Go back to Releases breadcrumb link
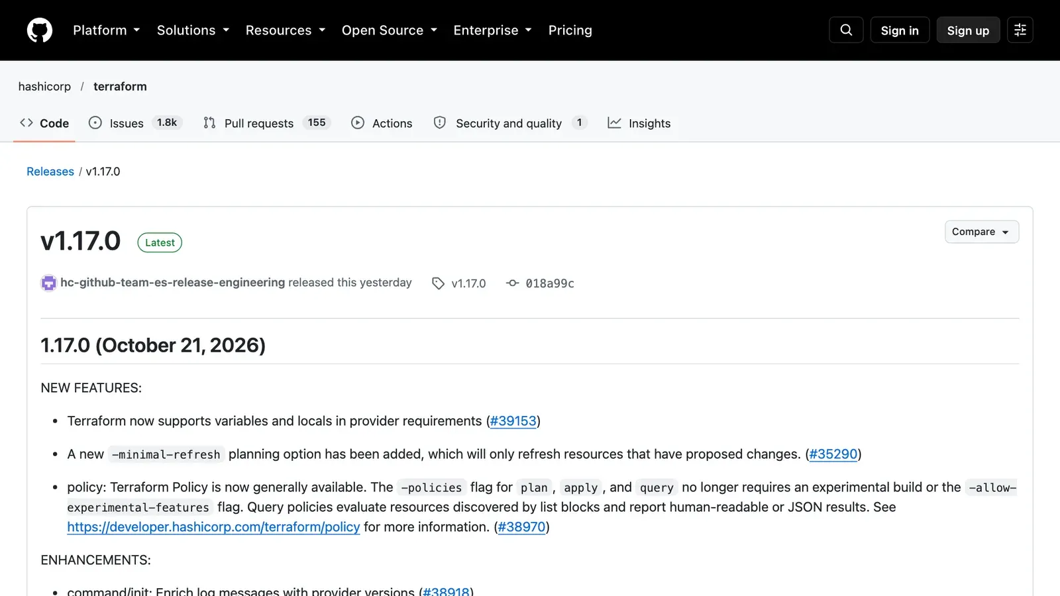1060x596 pixels. pyautogui.click(x=50, y=172)
